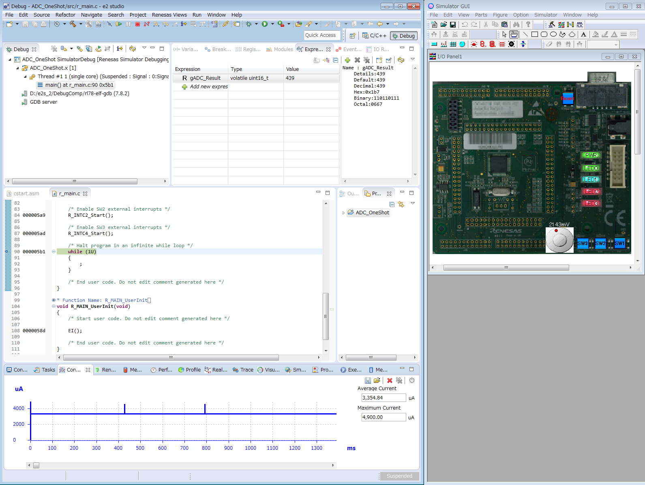The height and width of the screenshot is (485, 645).
Task: Select the 7-segment LED part icon
Action: coord(483,44)
